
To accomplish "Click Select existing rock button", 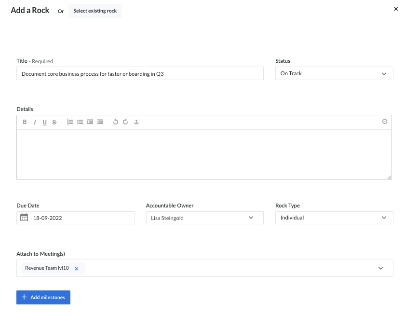I will (x=95, y=11).
